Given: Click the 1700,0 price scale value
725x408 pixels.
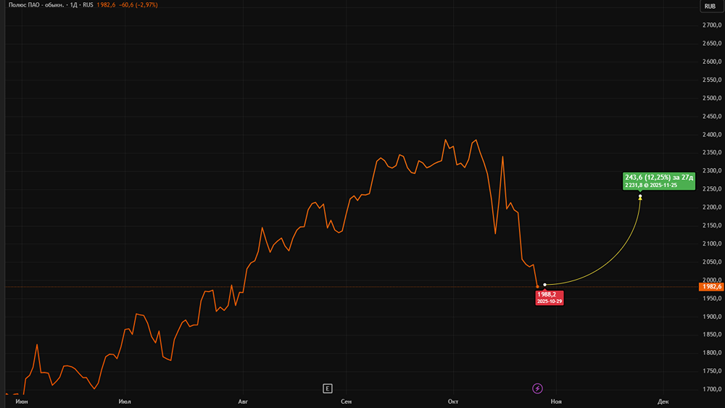Looking at the screenshot, I should pos(712,389).
